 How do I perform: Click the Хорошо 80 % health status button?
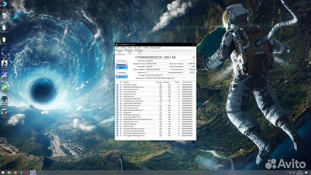click(x=121, y=66)
